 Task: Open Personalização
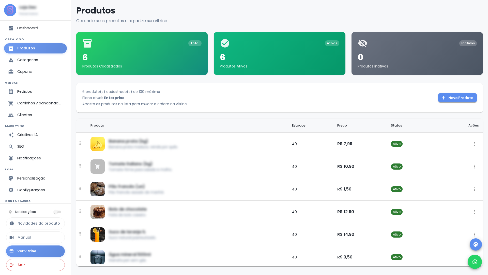[35, 178]
